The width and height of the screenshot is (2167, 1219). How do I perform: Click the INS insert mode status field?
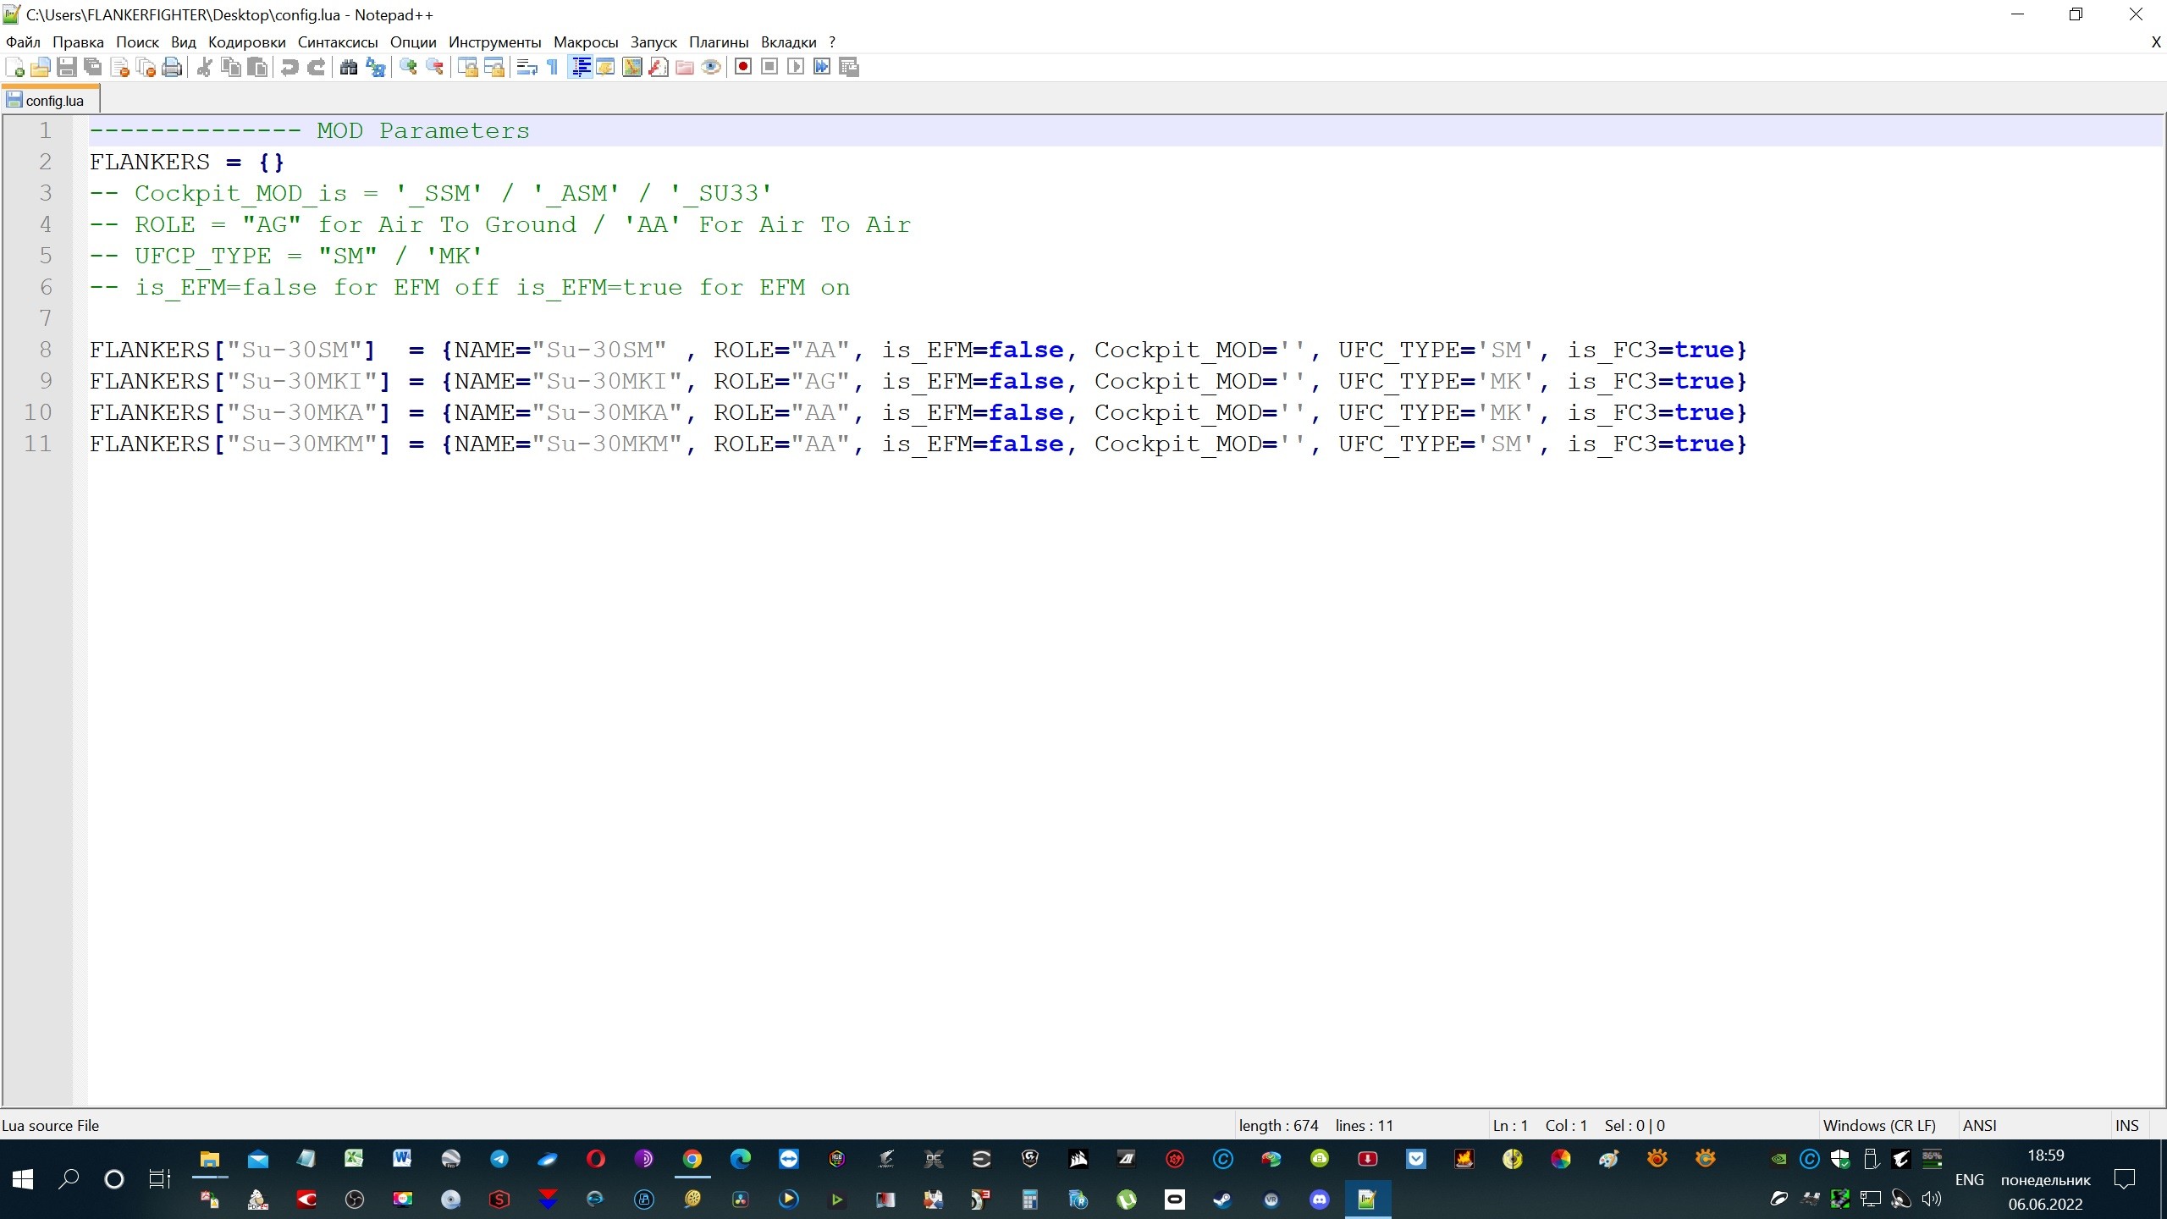click(x=2126, y=1125)
